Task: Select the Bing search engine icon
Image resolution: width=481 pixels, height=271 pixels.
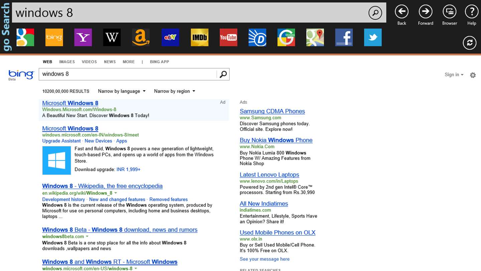Action: (x=54, y=37)
